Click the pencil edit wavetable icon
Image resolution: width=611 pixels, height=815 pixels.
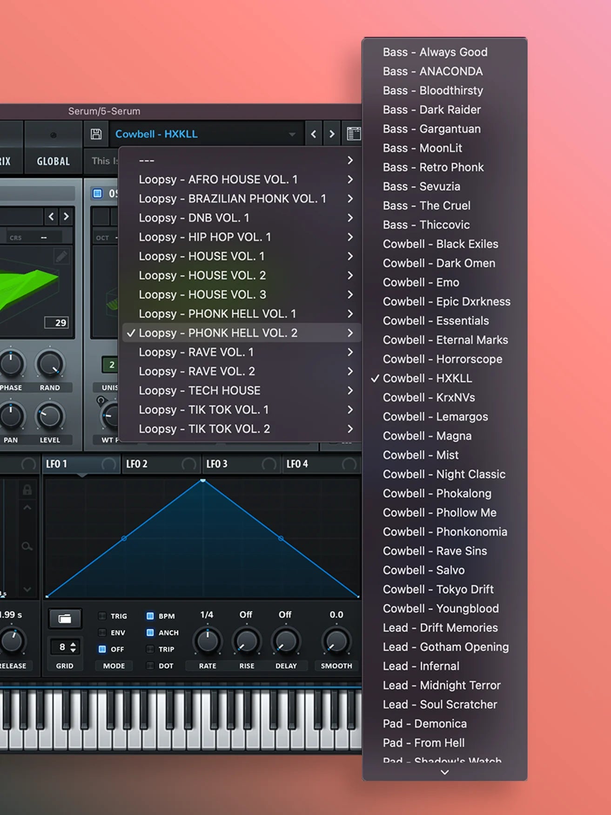(61, 256)
